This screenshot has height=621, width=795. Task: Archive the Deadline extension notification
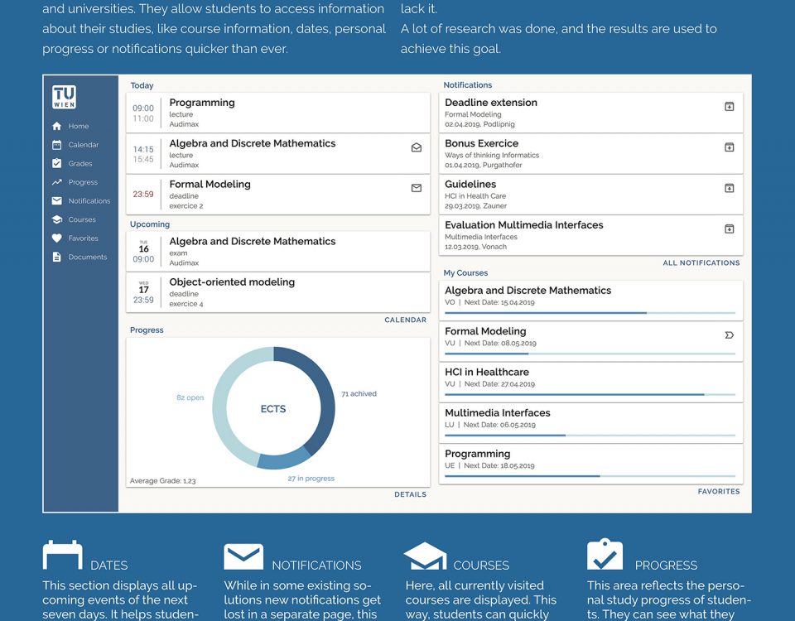tap(729, 107)
